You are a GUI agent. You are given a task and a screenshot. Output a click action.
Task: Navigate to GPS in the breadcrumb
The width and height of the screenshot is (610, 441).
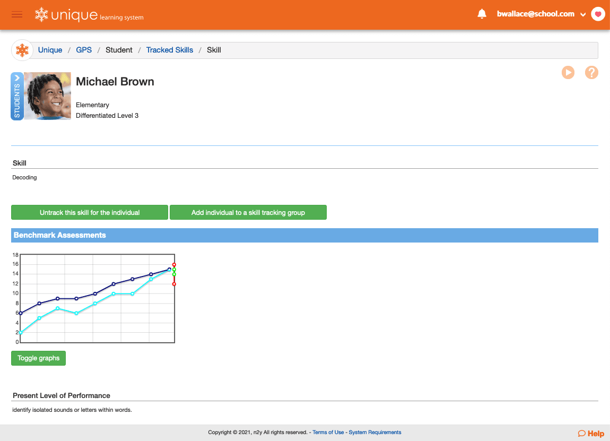pyautogui.click(x=84, y=50)
